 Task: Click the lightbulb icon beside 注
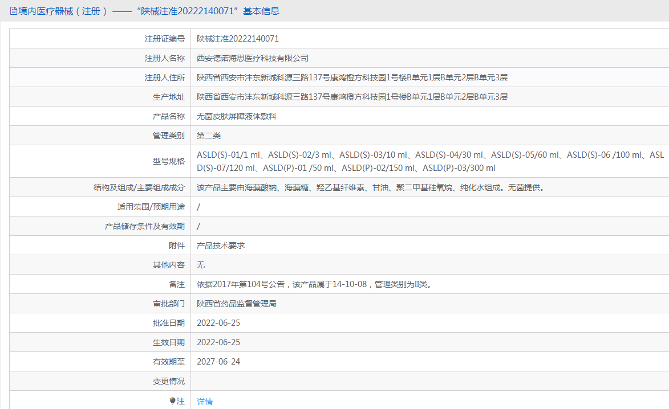(172, 401)
